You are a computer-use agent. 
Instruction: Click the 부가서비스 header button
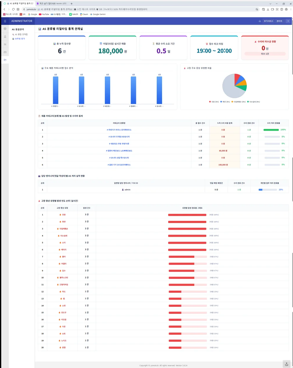[268, 21]
